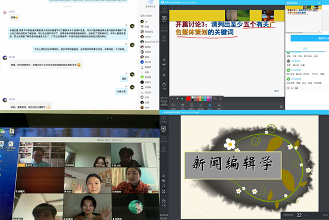Choose the green pen-size dot in annotation bar
329x220 pixels.
[182, 98]
